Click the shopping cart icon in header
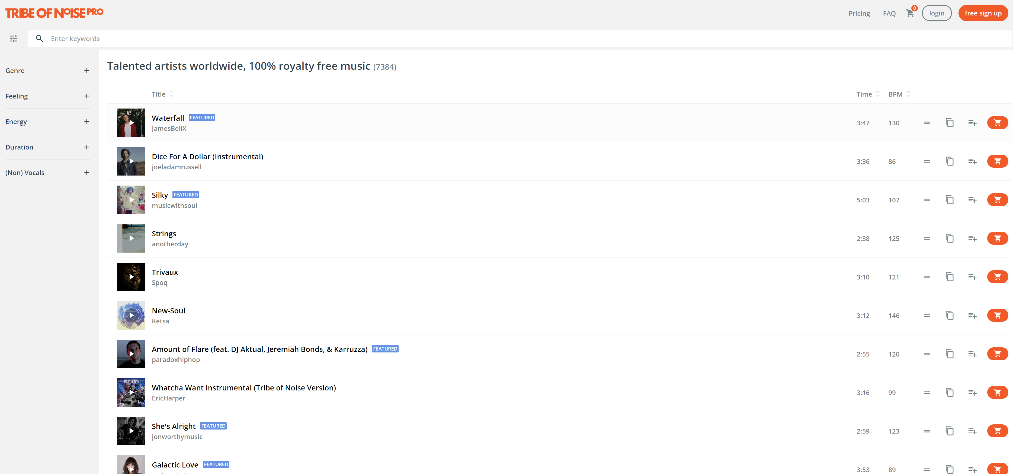Screen dimensions: 1013x474 click(910, 13)
